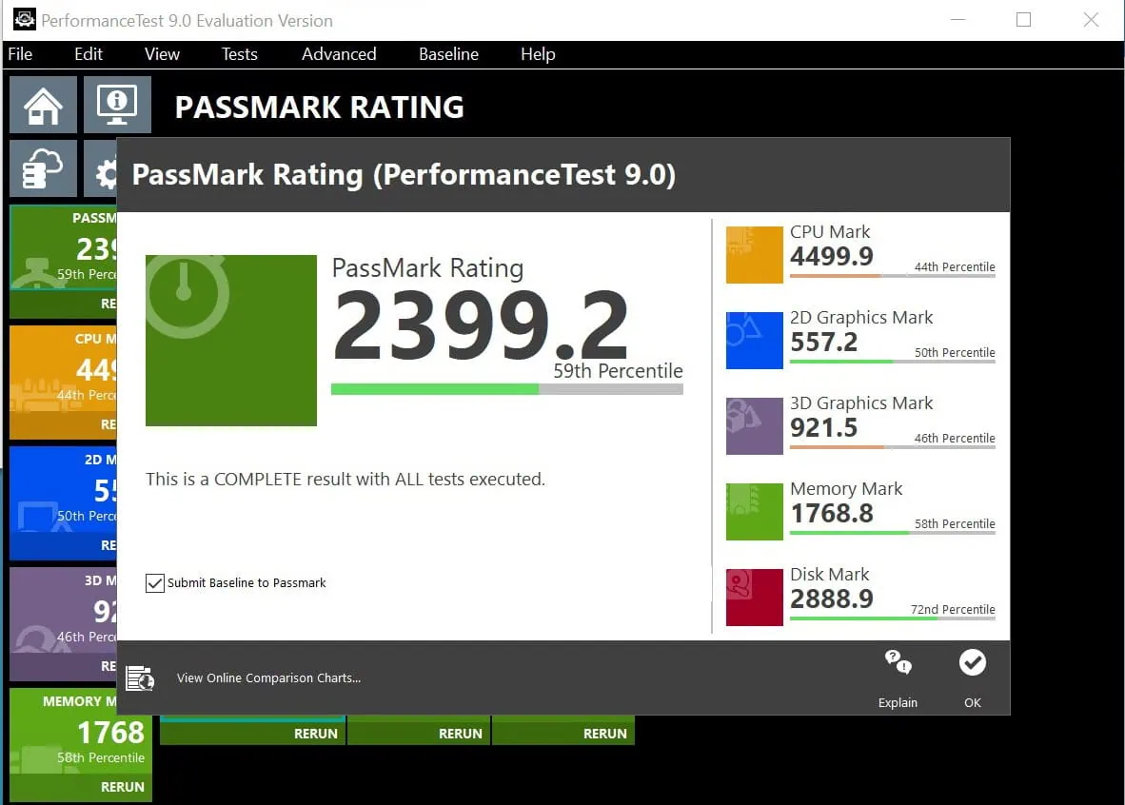Image resolution: width=1125 pixels, height=805 pixels.
Task: Uncheck Submit Baseline to Passmark checkbox
Action: [155, 582]
